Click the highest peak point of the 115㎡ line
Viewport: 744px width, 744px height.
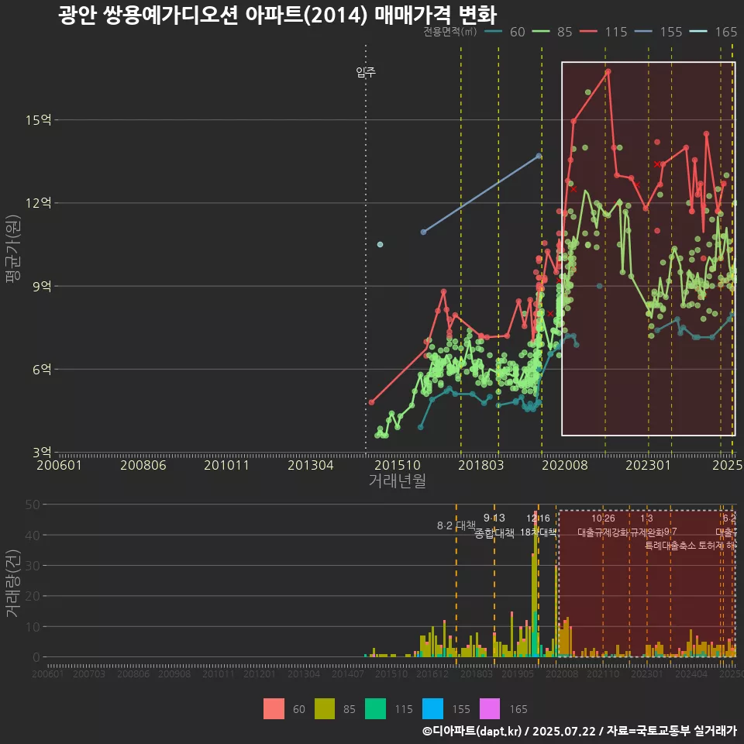point(608,72)
